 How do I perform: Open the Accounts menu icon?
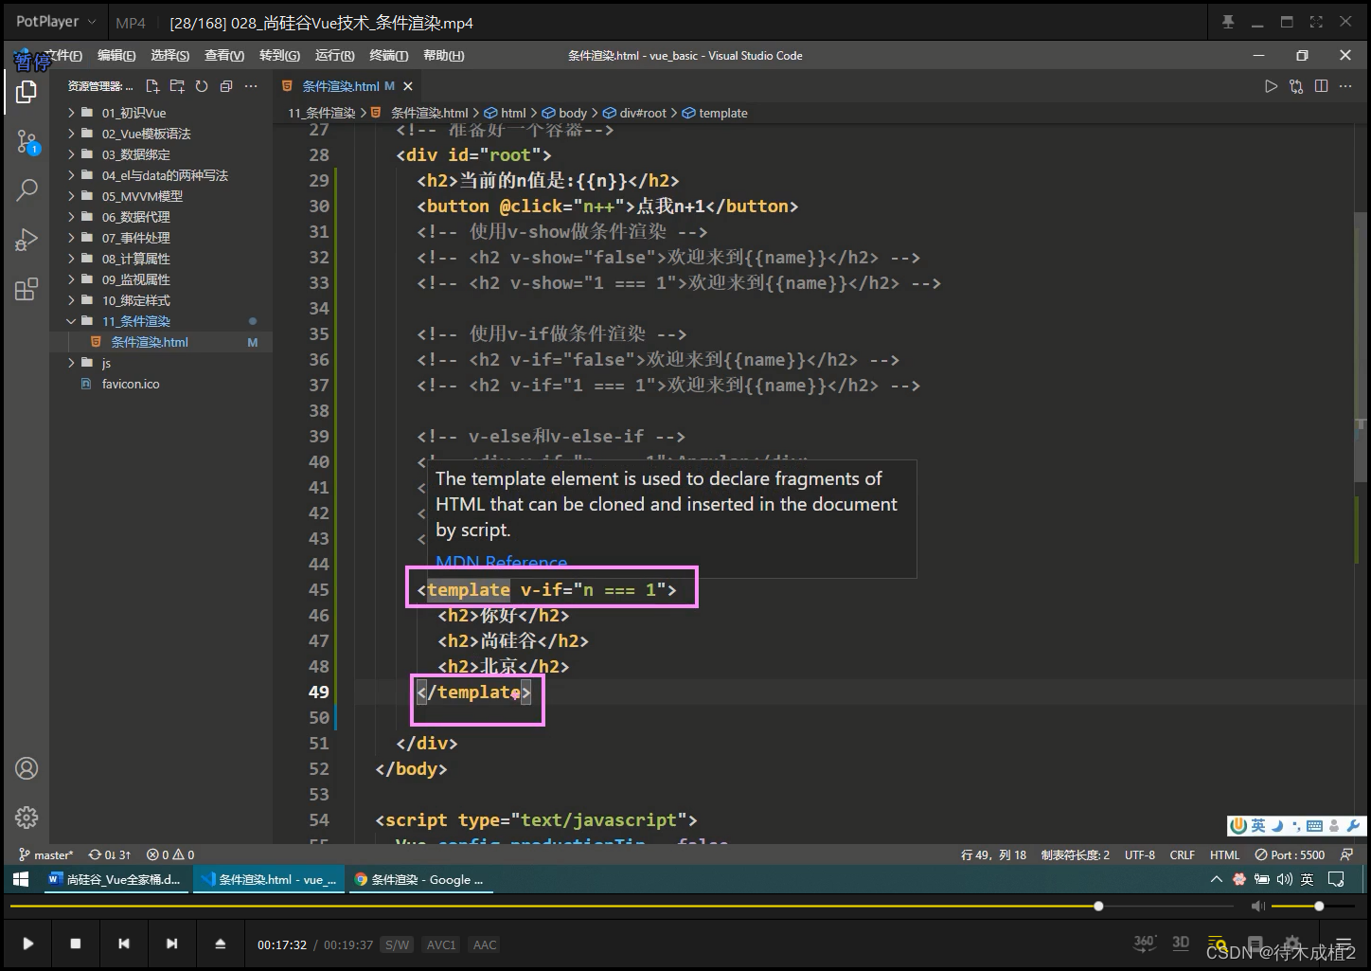tap(27, 768)
